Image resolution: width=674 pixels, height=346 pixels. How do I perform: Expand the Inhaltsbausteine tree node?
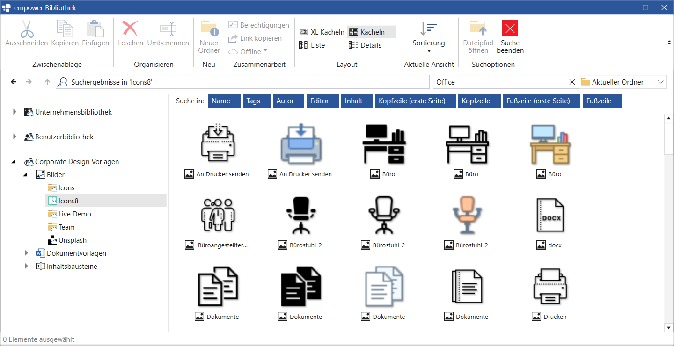coord(27,266)
